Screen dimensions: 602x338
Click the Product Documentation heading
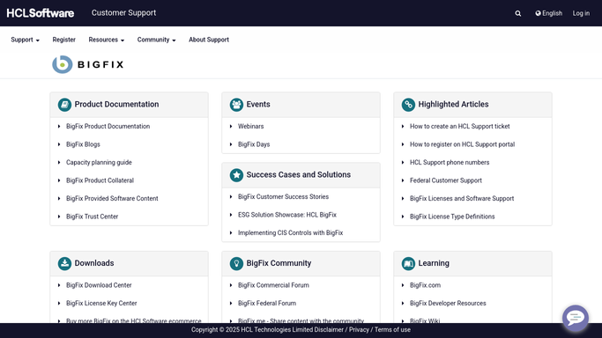[116, 104]
